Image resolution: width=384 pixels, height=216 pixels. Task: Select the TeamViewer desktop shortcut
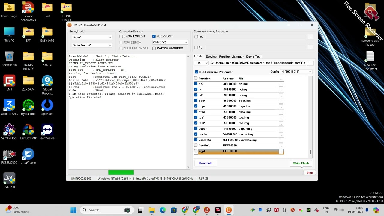(47, 132)
